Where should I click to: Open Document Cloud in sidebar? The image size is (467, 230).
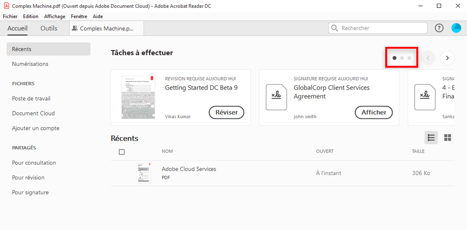click(x=33, y=113)
